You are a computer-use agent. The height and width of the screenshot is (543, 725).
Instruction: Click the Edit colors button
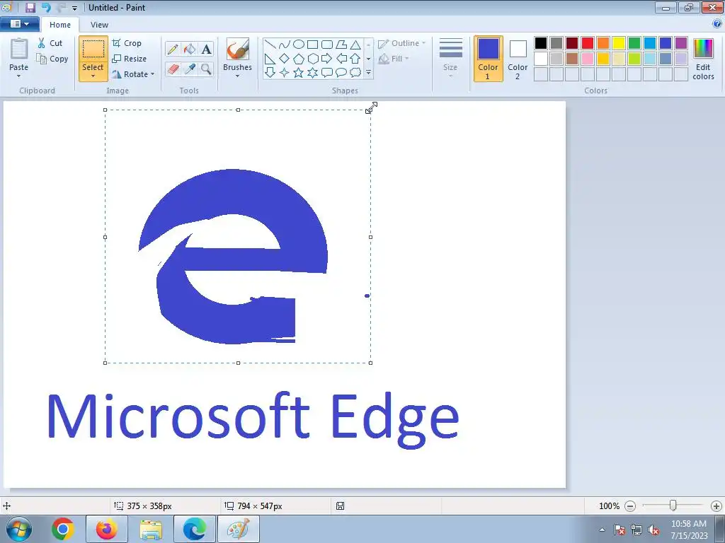(703, 59)
